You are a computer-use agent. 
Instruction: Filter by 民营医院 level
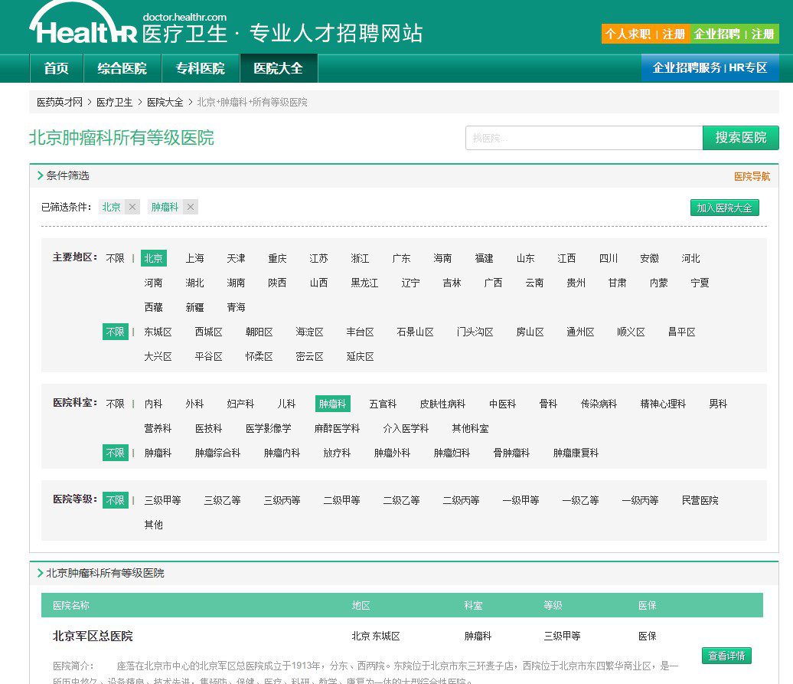pos(700,500)
